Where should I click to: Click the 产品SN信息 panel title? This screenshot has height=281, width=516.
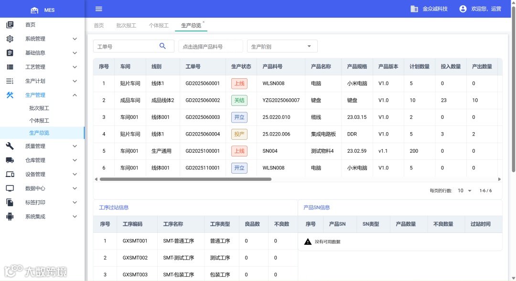click(x=317, y=208)
